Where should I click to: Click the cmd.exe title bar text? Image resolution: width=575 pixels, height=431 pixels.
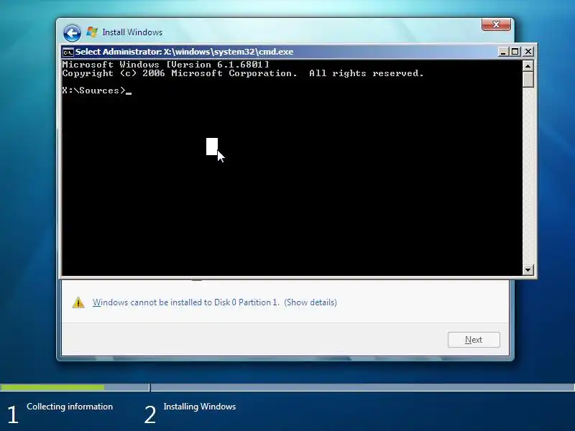click(x=184, y=52)
